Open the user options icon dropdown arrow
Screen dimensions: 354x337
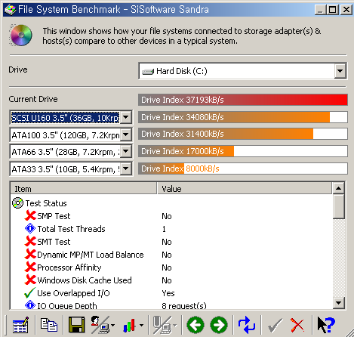point(112,325)
